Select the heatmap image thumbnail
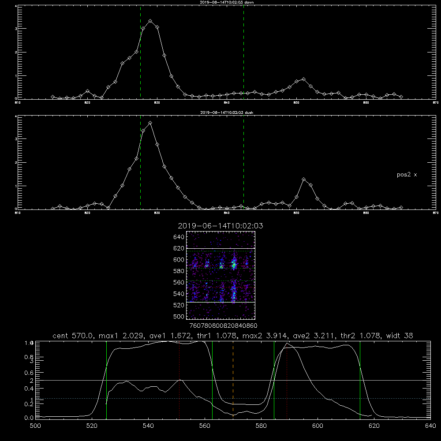 click(x=221, y=275)
